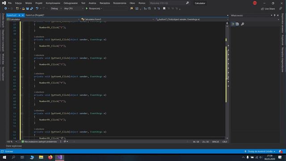Click references link above button4_Click
The height and width of the screenshot is (161, 286).
pos(39,73)
